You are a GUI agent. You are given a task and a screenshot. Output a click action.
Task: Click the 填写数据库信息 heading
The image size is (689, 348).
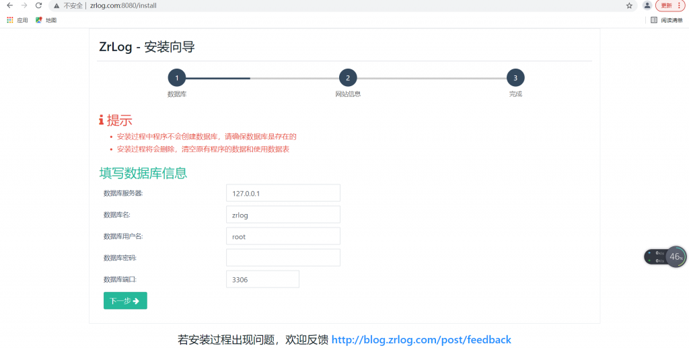click(143, 173)
